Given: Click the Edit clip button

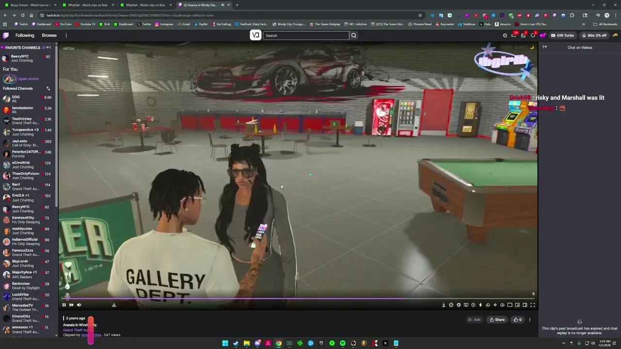Looking at the screenshot, I should pyautogui.click(x=474, y=319).
